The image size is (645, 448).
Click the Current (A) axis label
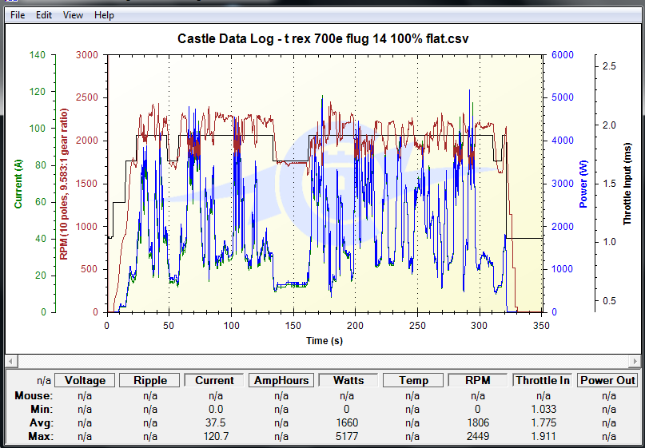click(x=18, y=184)
